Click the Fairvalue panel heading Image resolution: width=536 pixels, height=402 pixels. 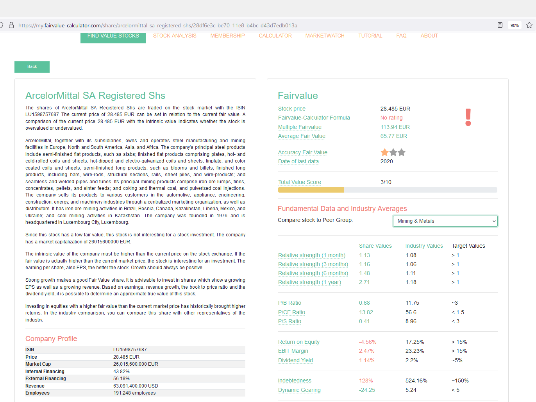pos(298,96)
